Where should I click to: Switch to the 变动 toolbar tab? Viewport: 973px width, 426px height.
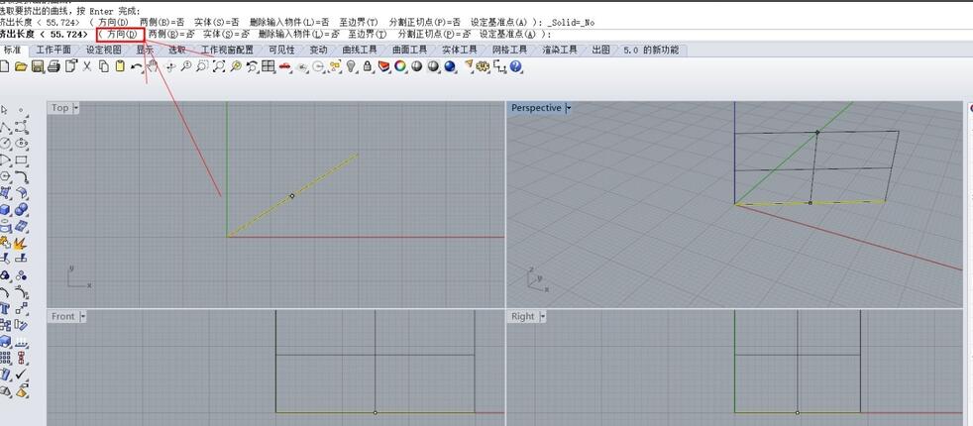319,50
